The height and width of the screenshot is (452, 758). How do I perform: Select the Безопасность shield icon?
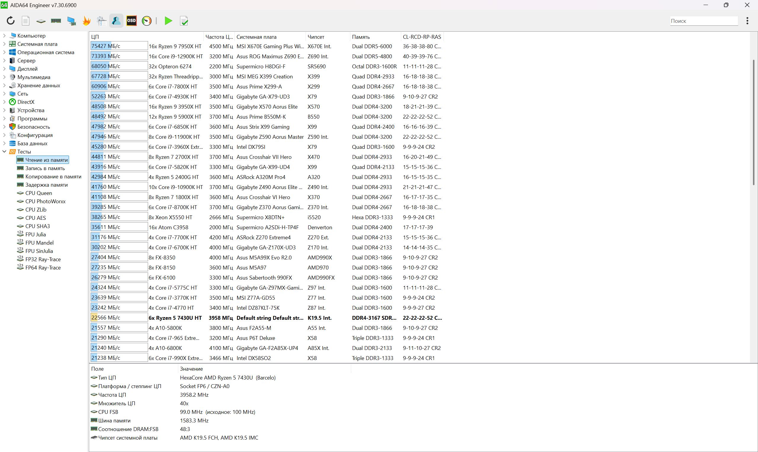pyautogui.click(x=12, y=127)
